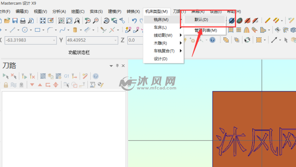
Task: Expand the rectangle tool dropdown arrow
Action: coord(43,30)
